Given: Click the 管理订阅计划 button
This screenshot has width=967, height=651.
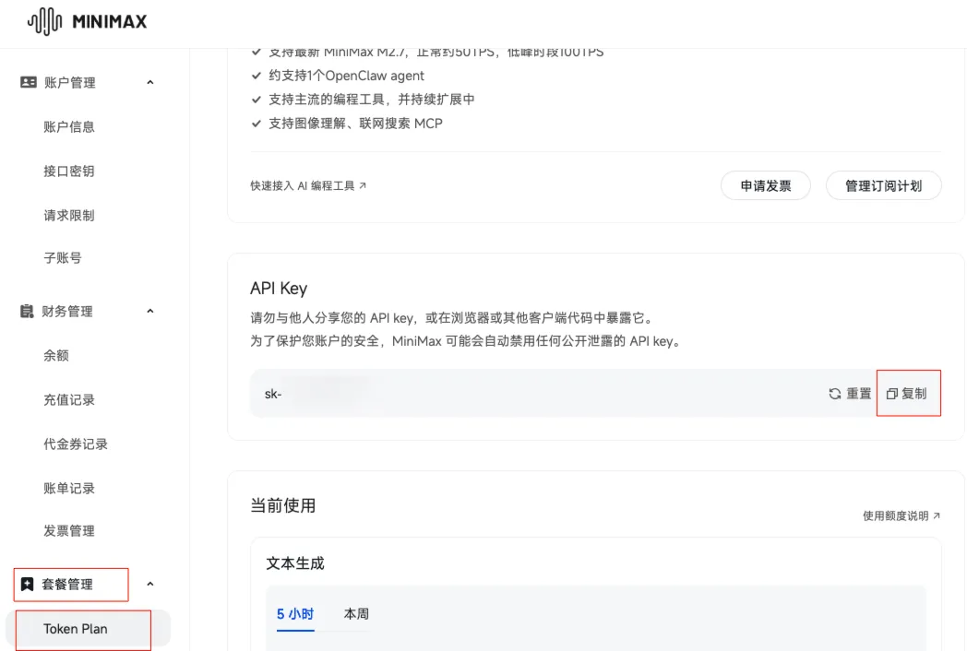Looking at the screenshot, I should click(x=883, y=185).
